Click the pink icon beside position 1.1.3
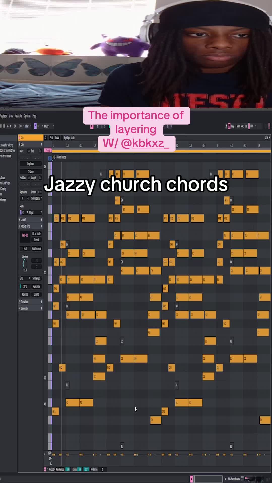 92,127
